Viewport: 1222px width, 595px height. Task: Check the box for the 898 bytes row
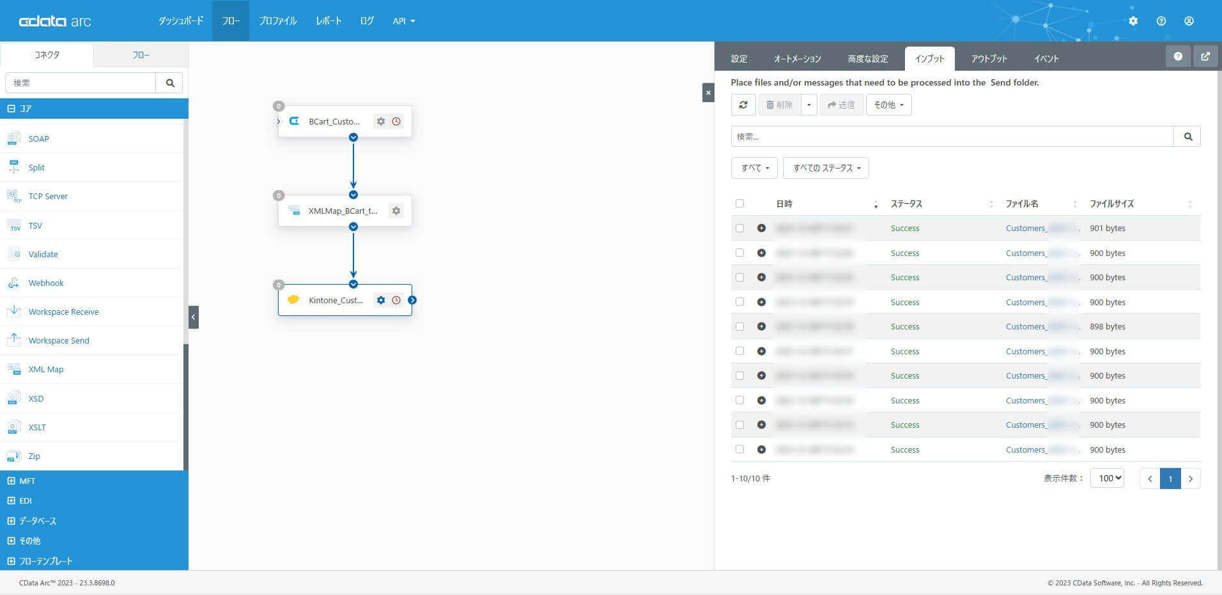point(739,326)
